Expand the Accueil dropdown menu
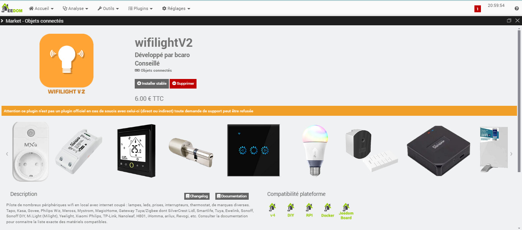Screen dimensions: 522x230 (x=41, y=8)
